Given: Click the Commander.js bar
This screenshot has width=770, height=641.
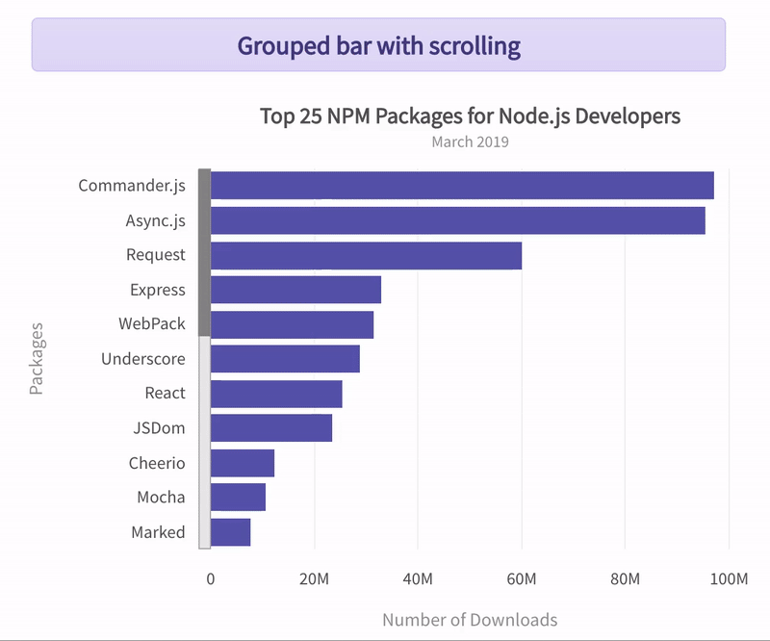Looking at the screenshot, I should pos(462,185).
